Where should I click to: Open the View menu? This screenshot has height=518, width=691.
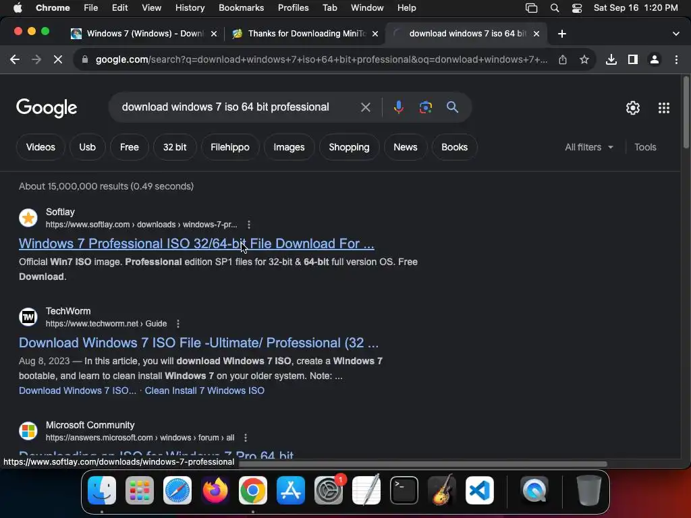click(x=151, y=8)
